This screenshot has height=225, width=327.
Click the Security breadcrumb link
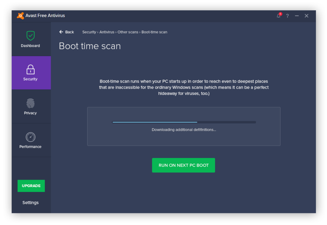click(89, 32)
